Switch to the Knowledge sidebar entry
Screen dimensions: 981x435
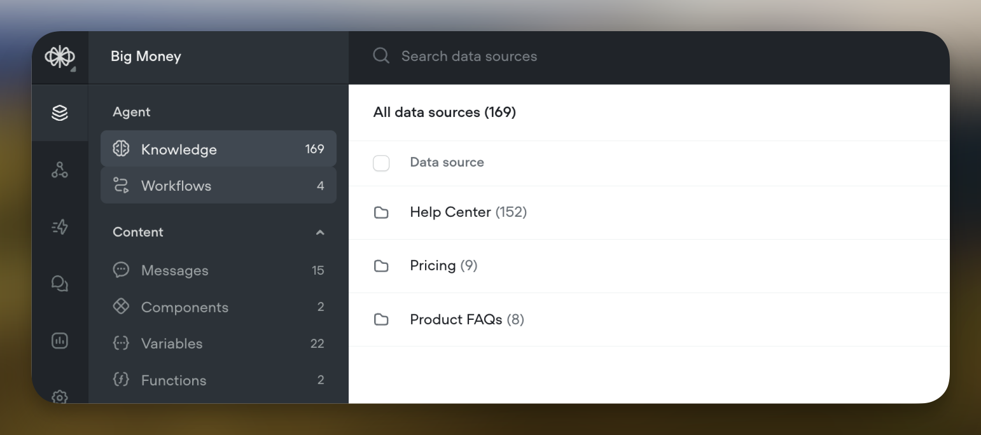pyautogui.click(x=179, y=149)
